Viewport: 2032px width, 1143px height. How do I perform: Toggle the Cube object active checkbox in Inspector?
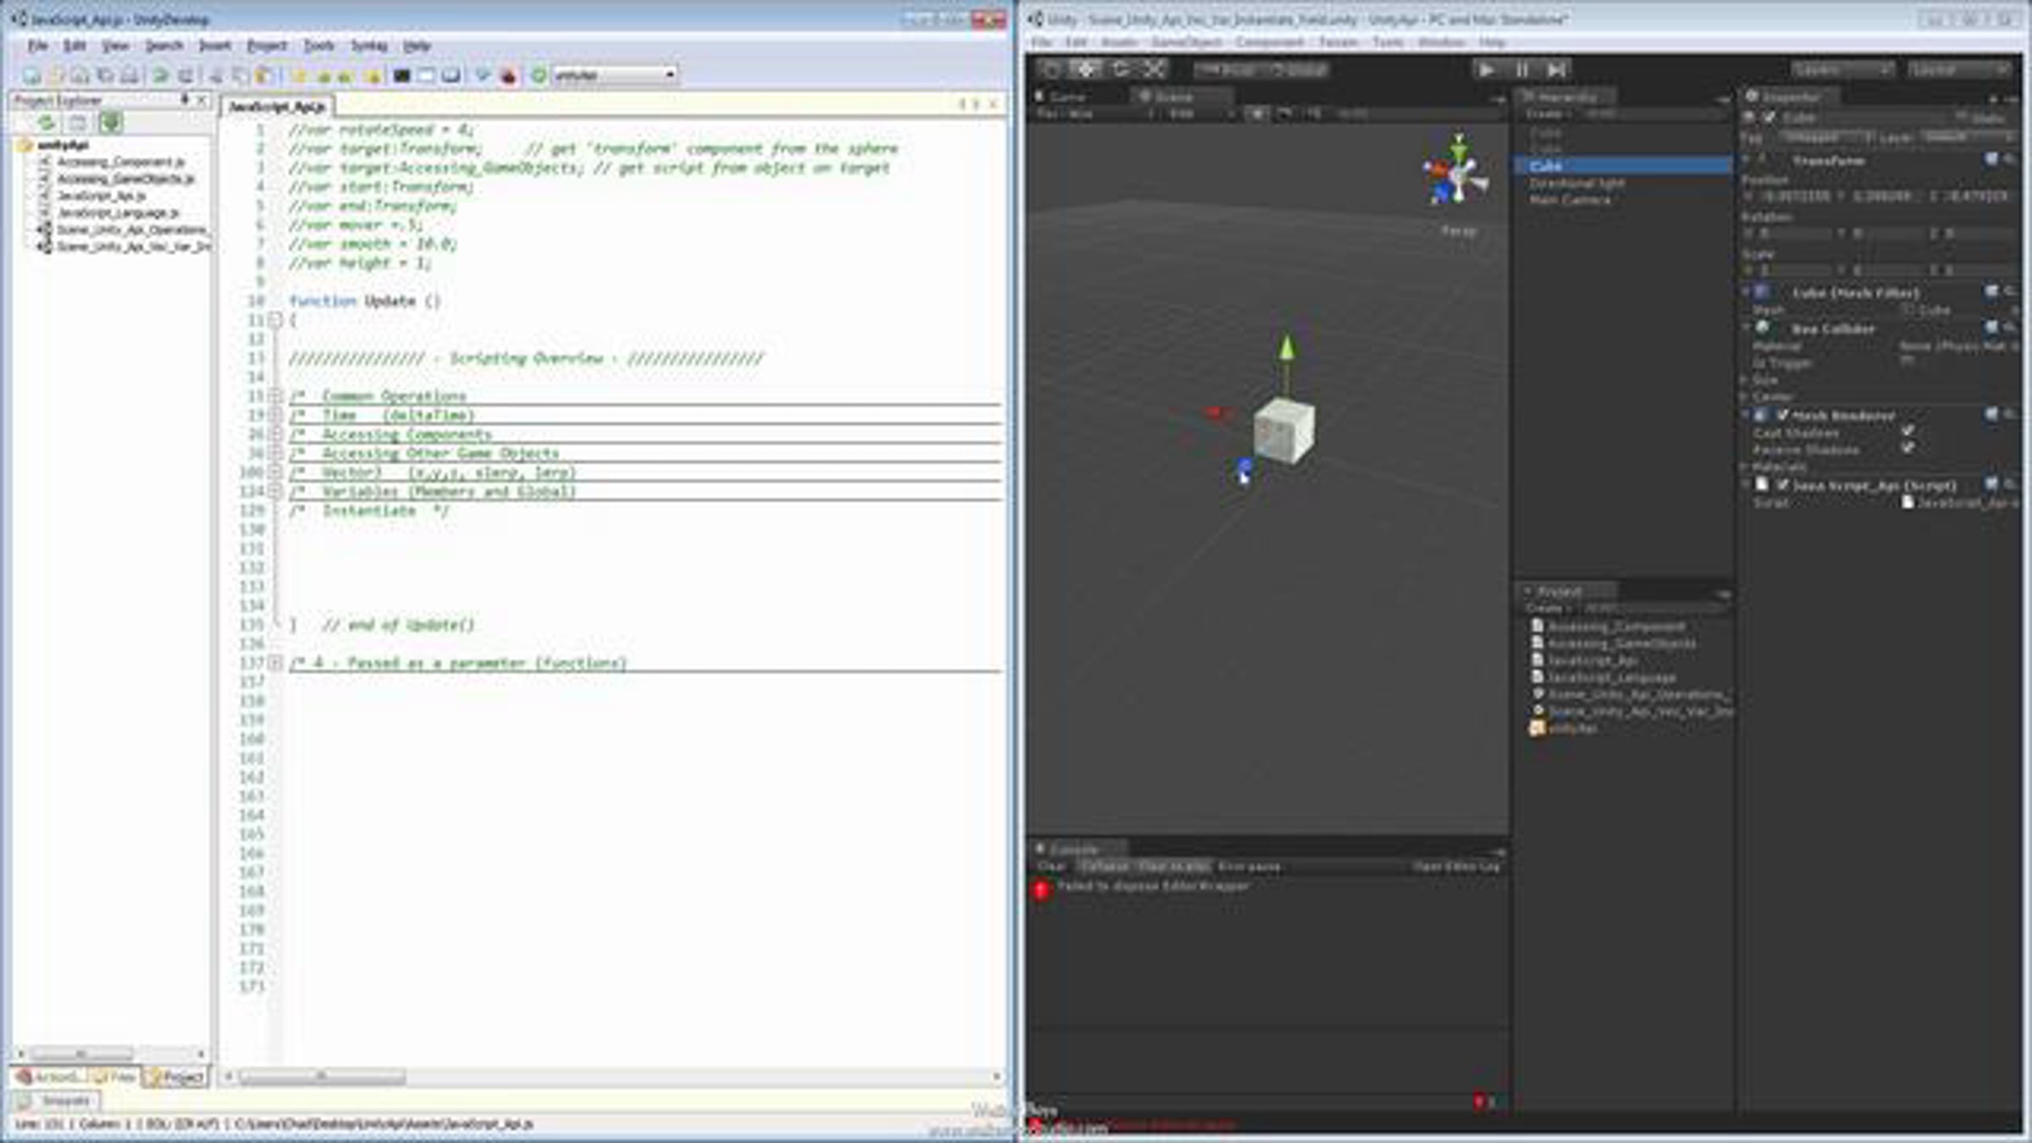tap(1769, 117)
